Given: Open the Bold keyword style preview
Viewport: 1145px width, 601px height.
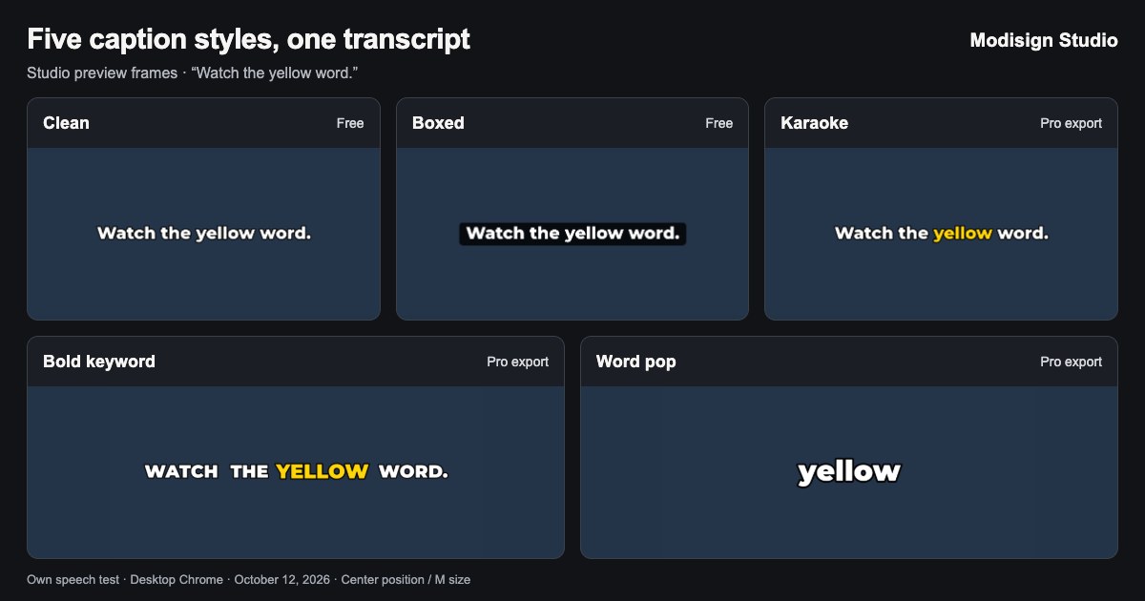Looking at the screenshot, I should [296, 472].
